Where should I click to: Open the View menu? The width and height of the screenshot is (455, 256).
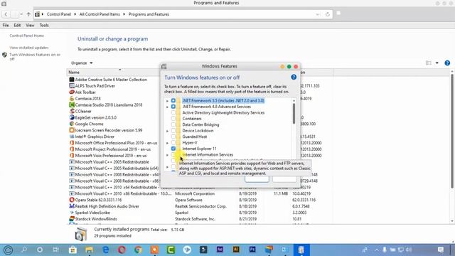[30, 26]
